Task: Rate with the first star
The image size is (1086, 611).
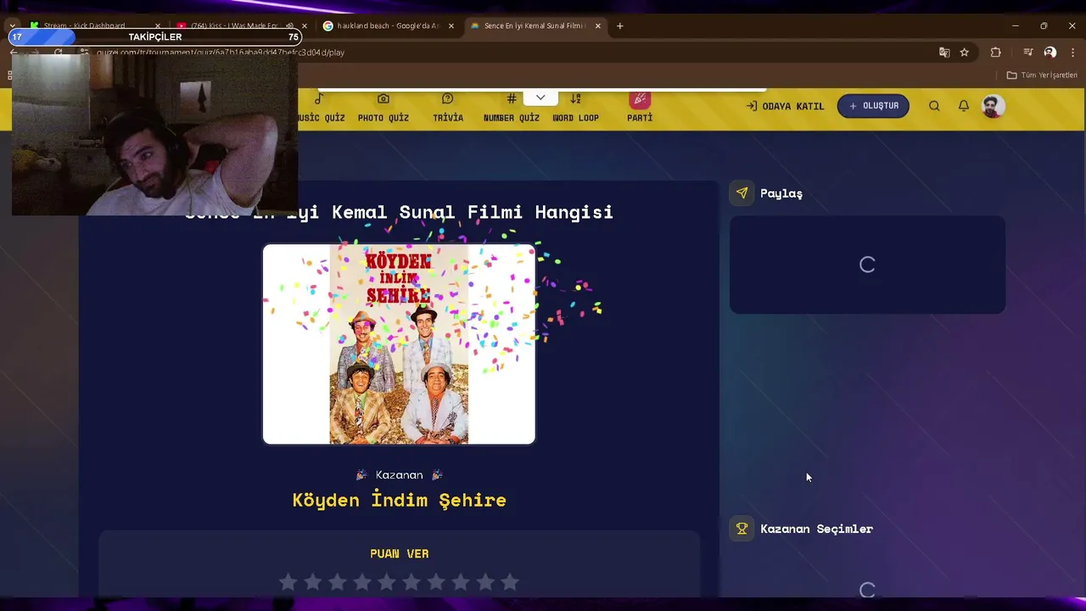Action: point(288,582)
